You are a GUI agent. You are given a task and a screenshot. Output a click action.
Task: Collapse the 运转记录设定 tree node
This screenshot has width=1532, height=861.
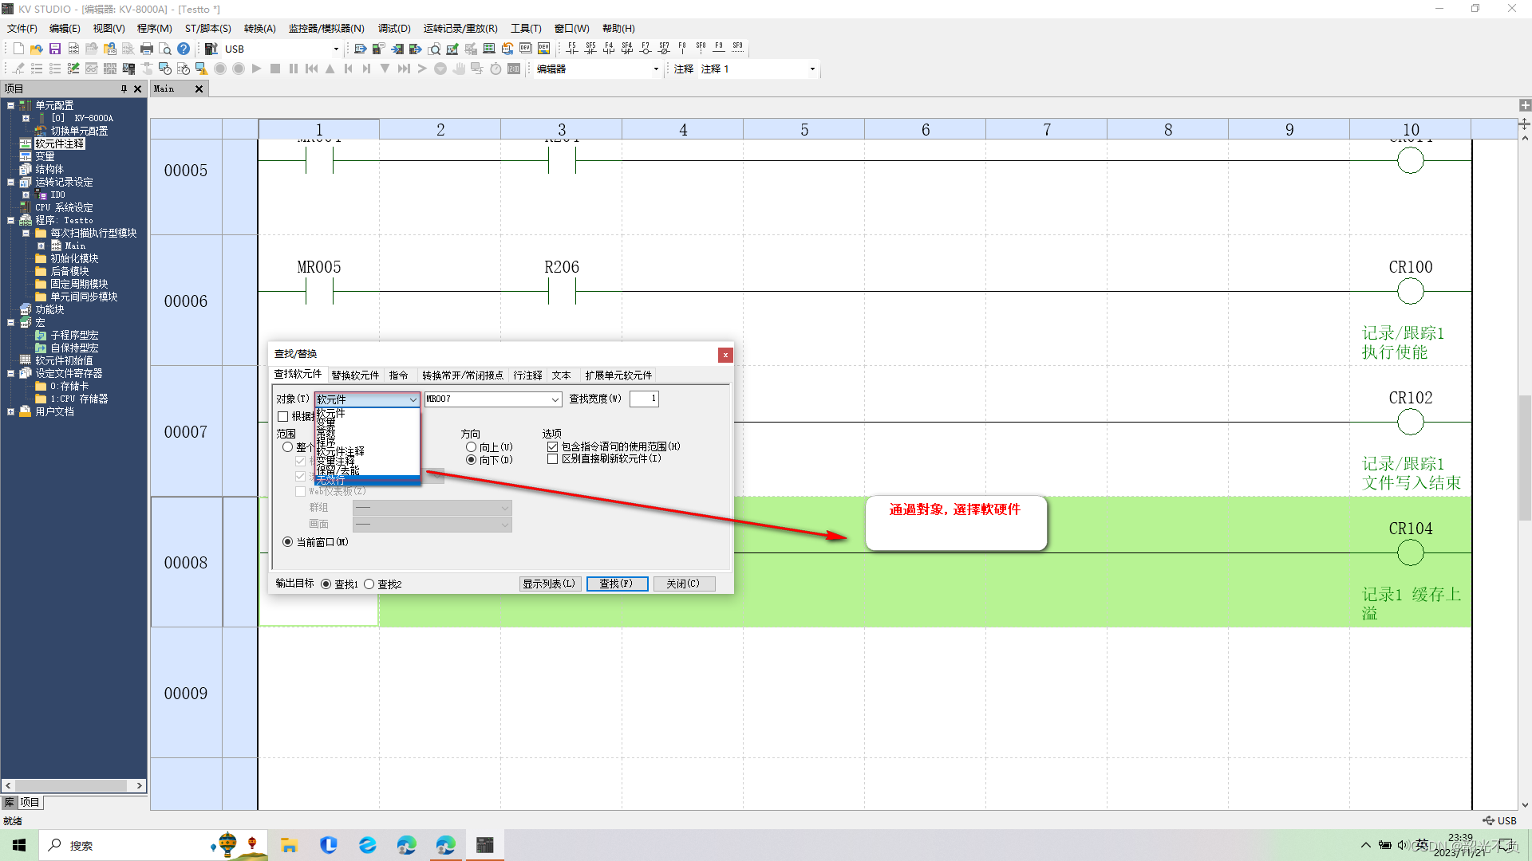click(10, 182)
